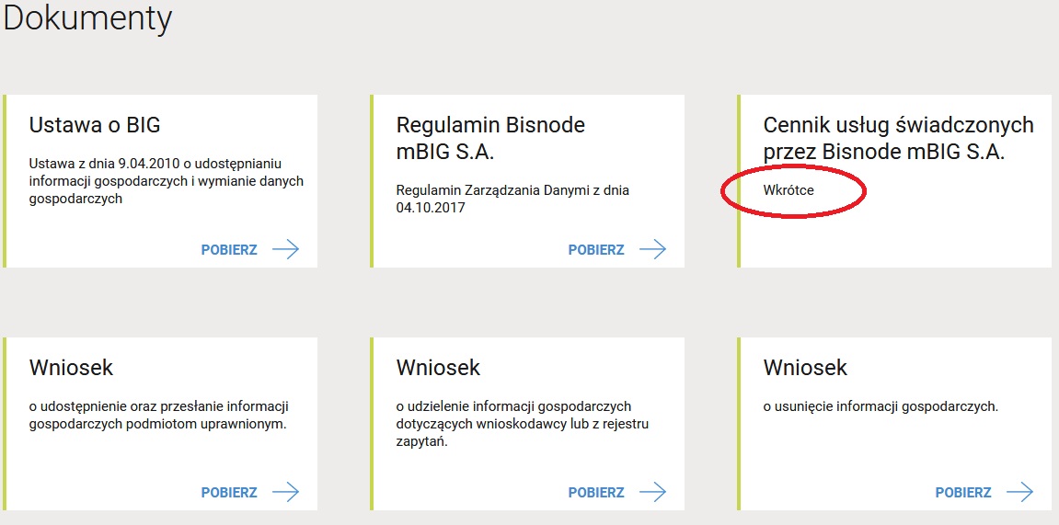Click arrow icon in the 'o usunięcie' Wniosek card
The width and height of the screenshot is (1059, 525).
(x=1019, y=492)
